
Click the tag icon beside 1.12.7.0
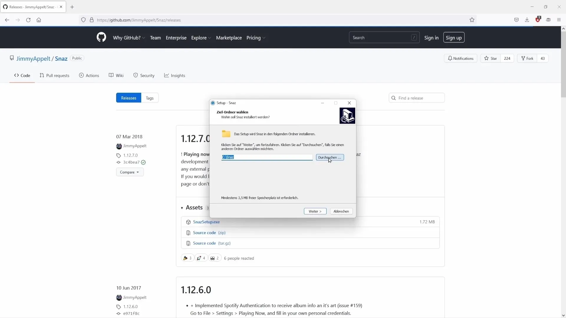(x=119, y=155)
